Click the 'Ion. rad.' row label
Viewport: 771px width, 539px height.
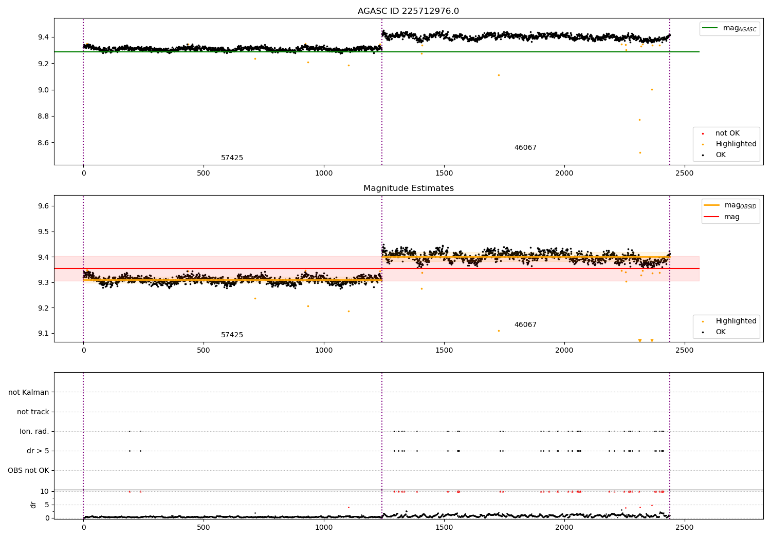click(34, 431)
